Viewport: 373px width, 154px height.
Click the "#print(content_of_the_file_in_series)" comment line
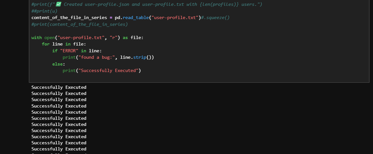(x=80, y=24)
